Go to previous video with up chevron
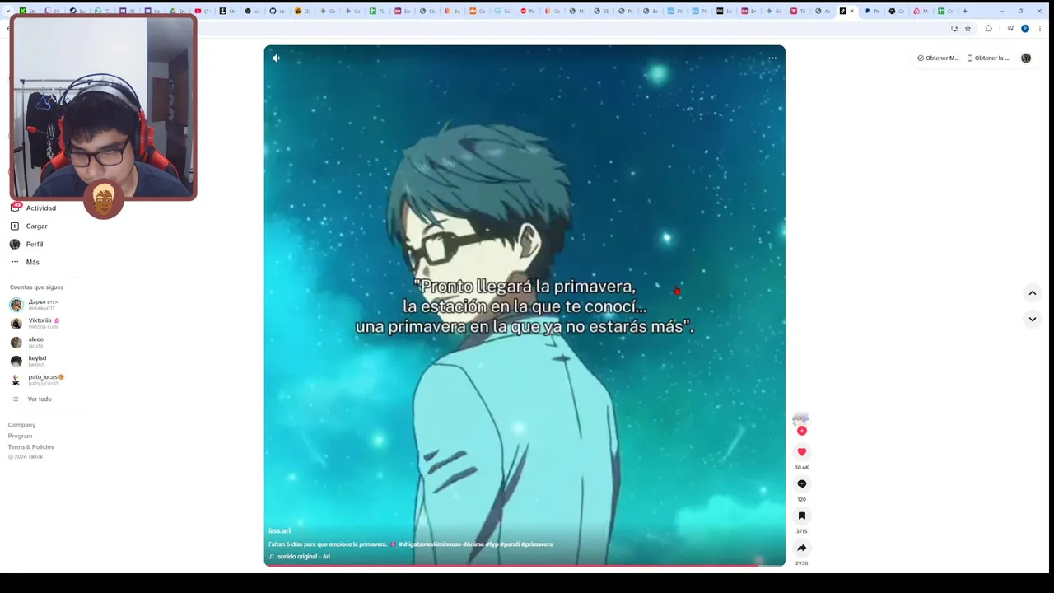Viewport: 1054px width, 593px height. [1032, 292]
